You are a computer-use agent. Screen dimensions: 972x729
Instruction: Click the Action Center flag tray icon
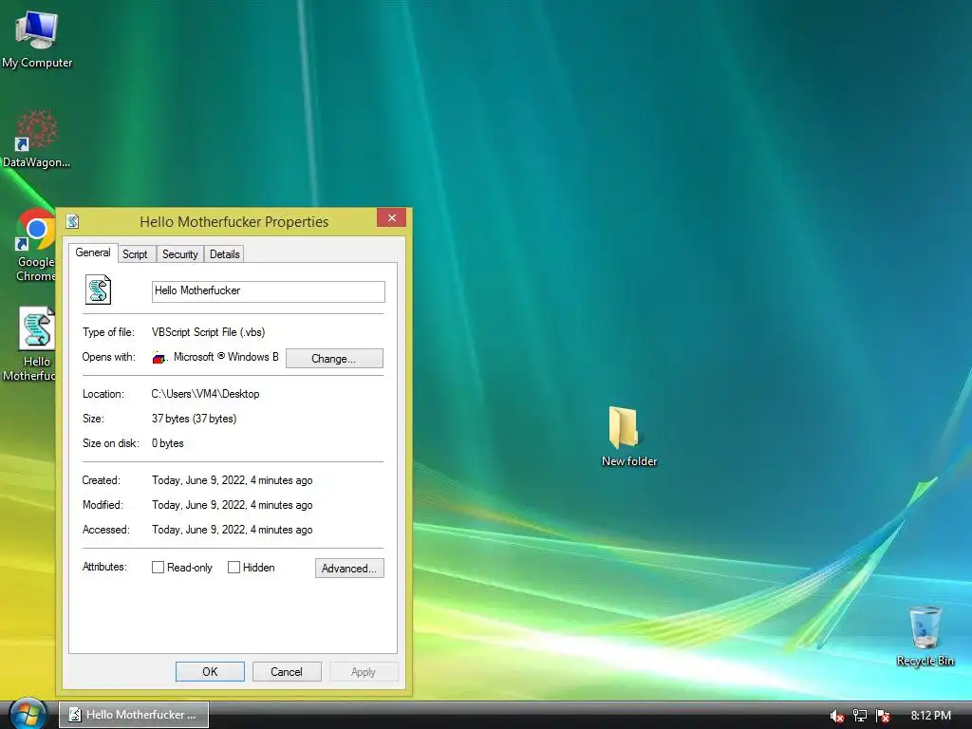(x=883, y=716)
